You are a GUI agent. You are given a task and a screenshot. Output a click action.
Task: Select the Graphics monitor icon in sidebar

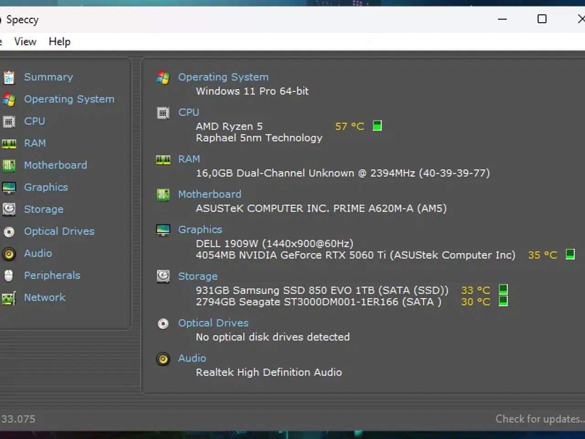(9, 187)
